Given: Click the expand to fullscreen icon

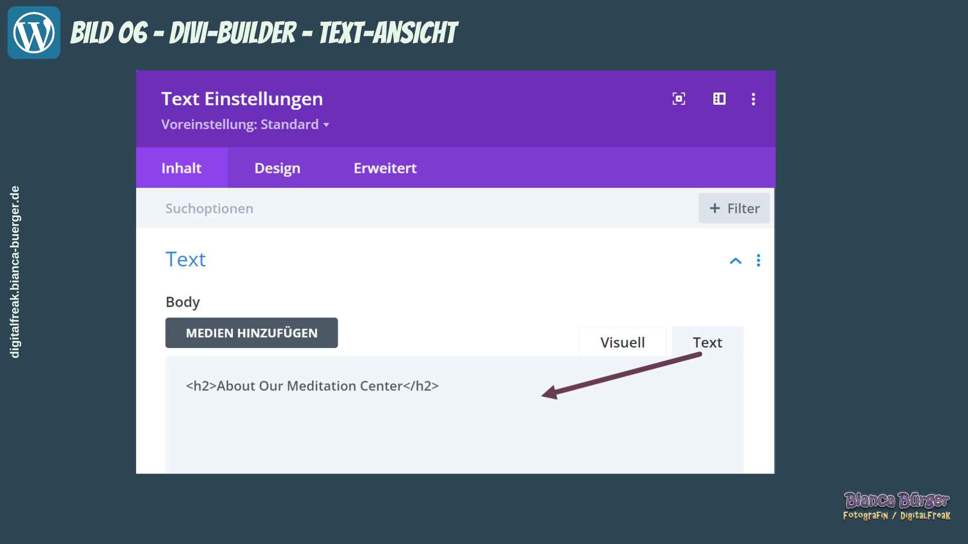Looking at the screenshot, I should [x=679, y=99].
